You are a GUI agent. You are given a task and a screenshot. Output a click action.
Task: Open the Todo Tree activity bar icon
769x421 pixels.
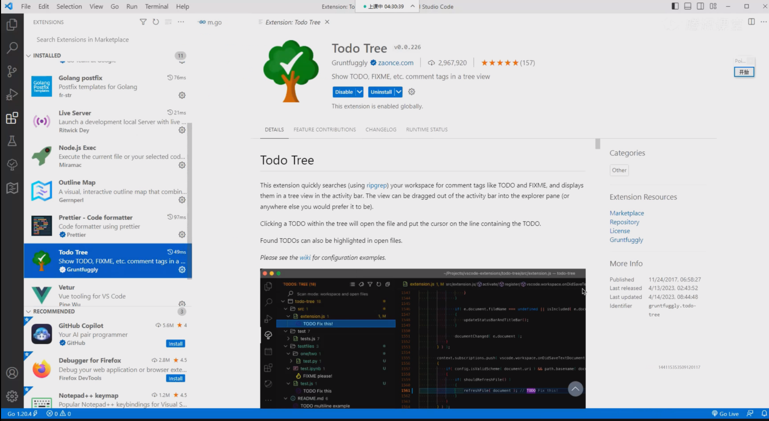pyautogui.click(x=12, y=164)
